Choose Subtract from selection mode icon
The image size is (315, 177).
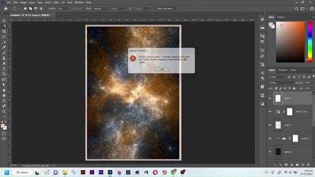pos(36,9)
